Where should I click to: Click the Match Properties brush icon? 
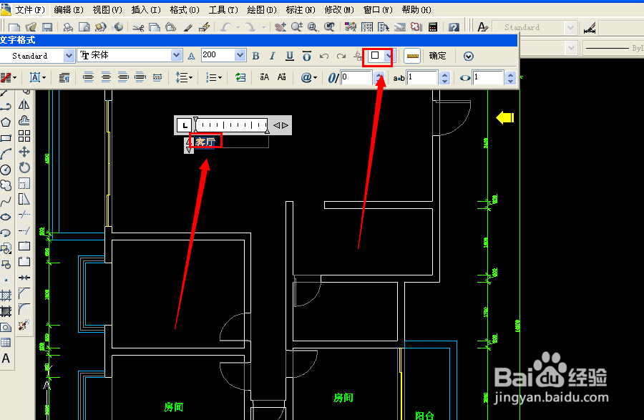click(x=187, y=27)
